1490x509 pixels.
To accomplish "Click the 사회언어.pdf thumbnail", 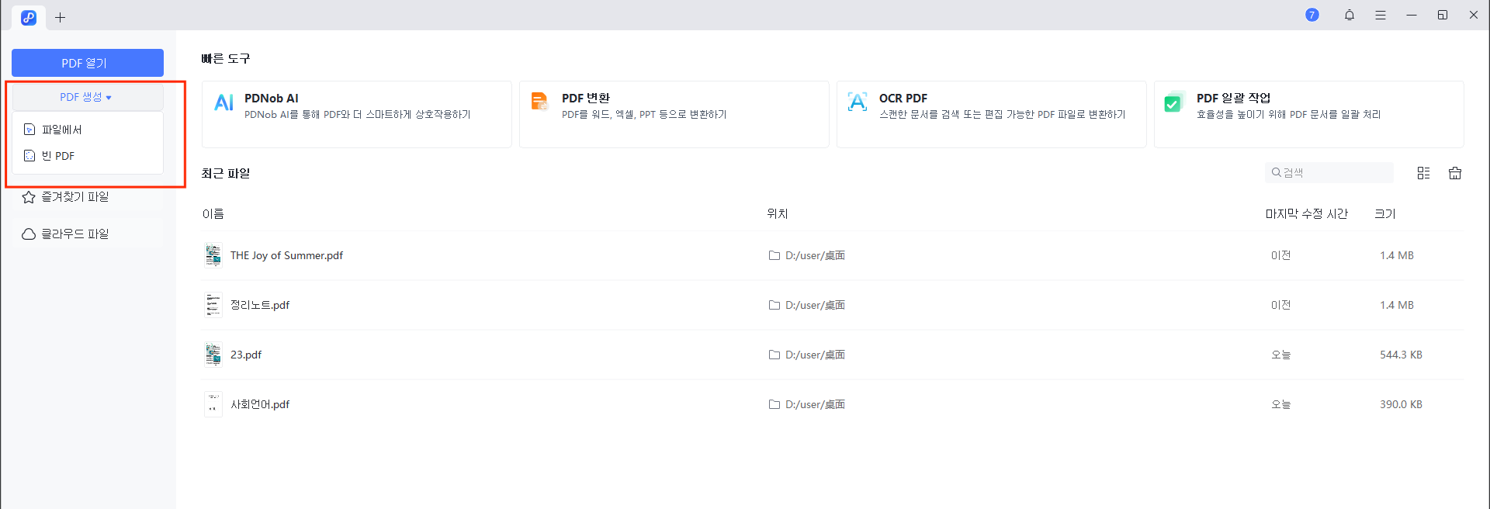I will [x=213, y=404].
